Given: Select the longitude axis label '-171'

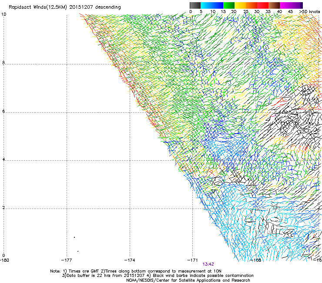Looking at the screenshot, I should pos(193,260).
